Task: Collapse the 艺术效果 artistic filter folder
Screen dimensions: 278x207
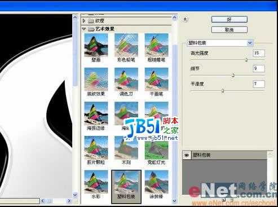Action: [x=84, y=29]
